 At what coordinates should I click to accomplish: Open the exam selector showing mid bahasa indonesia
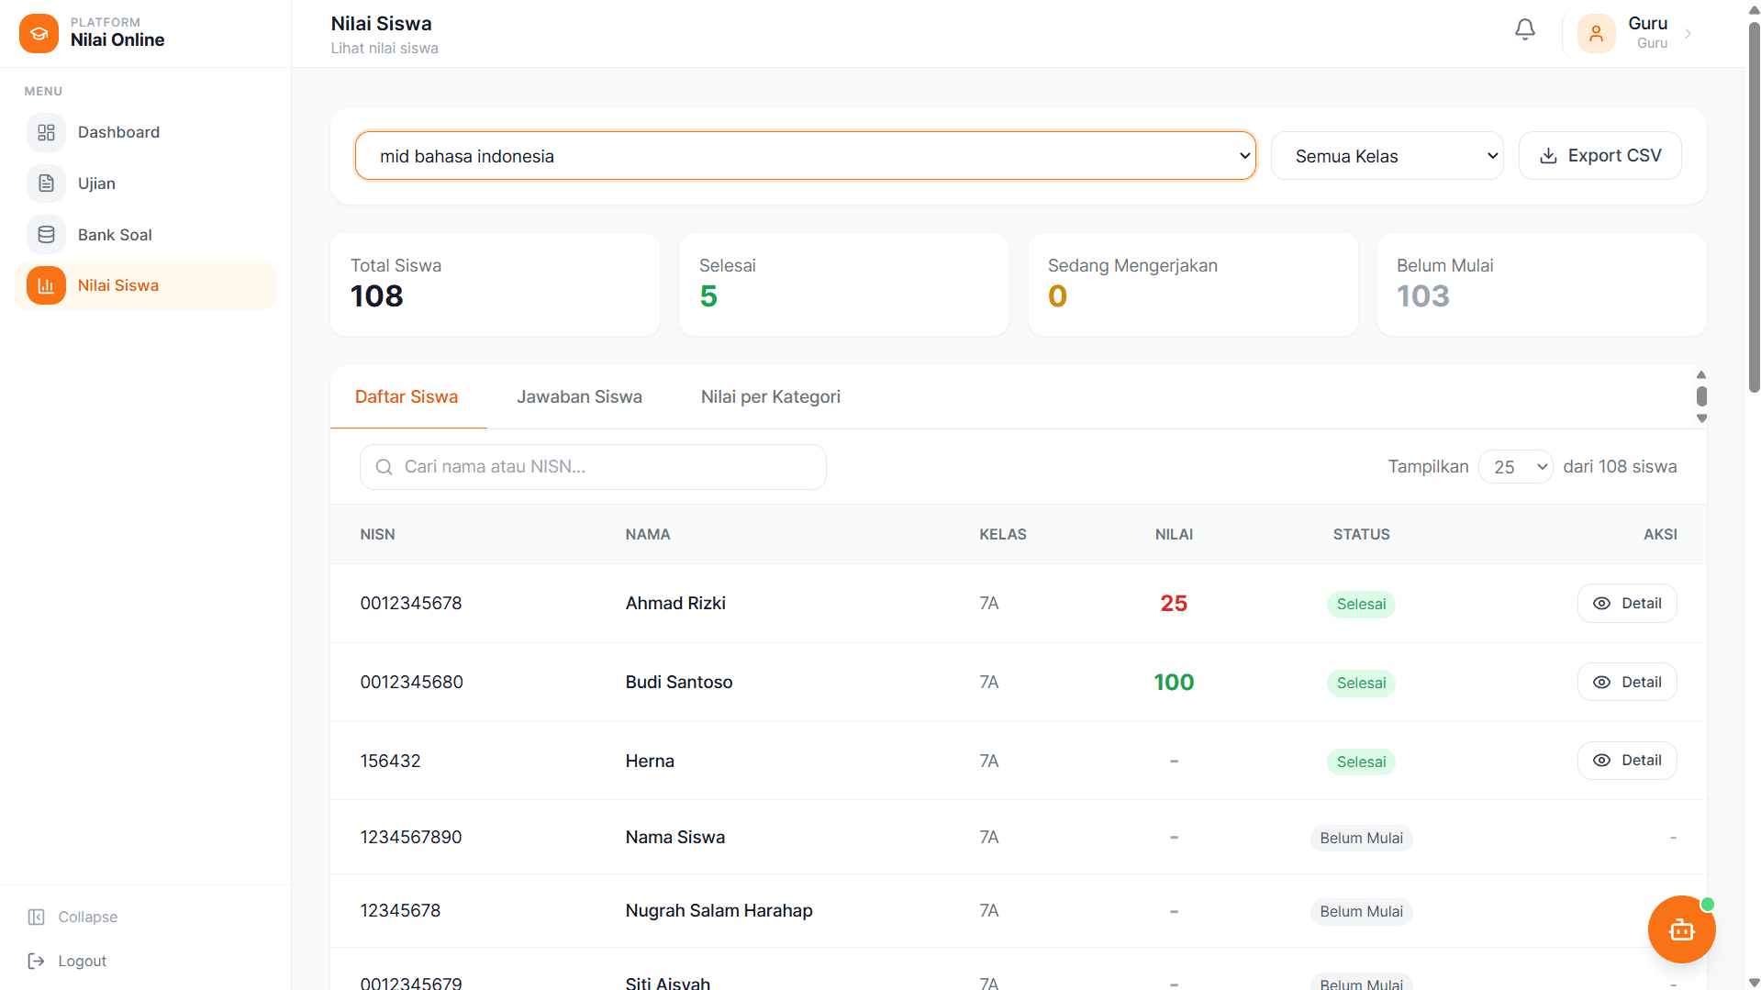tap(805, 156)
